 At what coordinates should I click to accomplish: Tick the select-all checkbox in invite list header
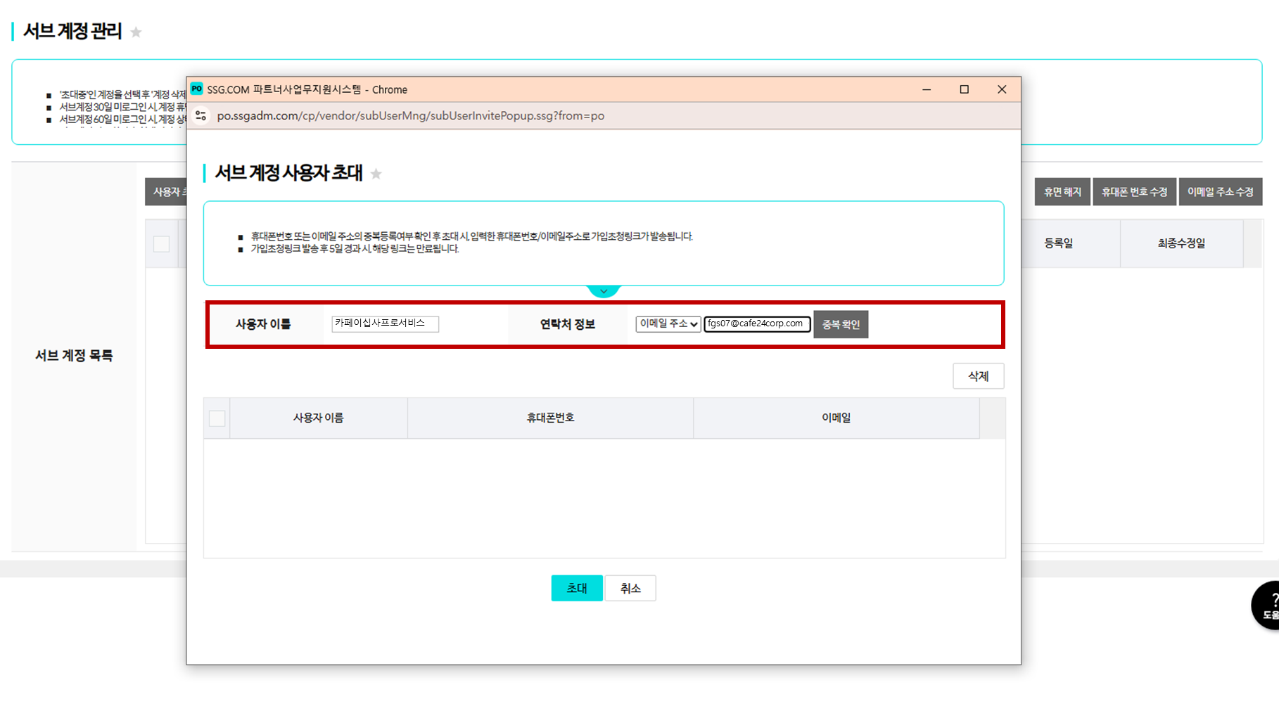(x=217, y=418)
